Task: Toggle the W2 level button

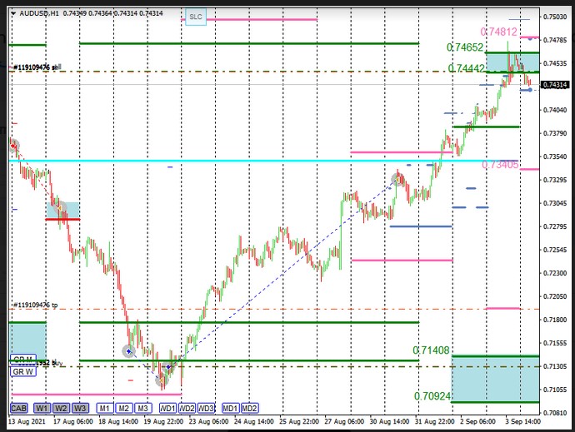Action: 60,408
